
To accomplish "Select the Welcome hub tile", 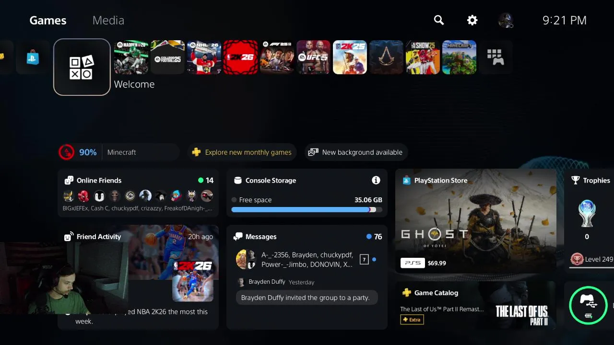I will (x=82, y=67).
